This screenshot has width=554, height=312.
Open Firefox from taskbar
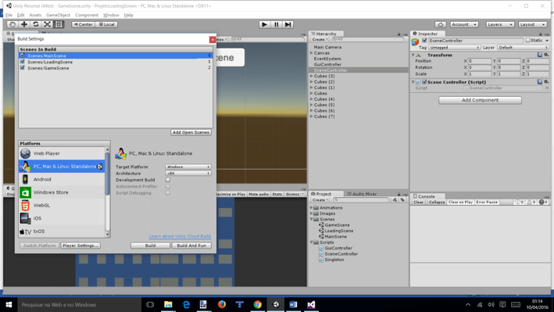click(222, 305)
